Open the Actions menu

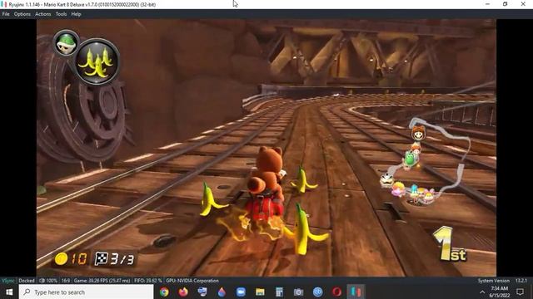(42, 14)
